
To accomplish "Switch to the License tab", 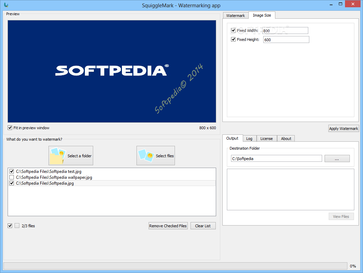I will point(266,139).
